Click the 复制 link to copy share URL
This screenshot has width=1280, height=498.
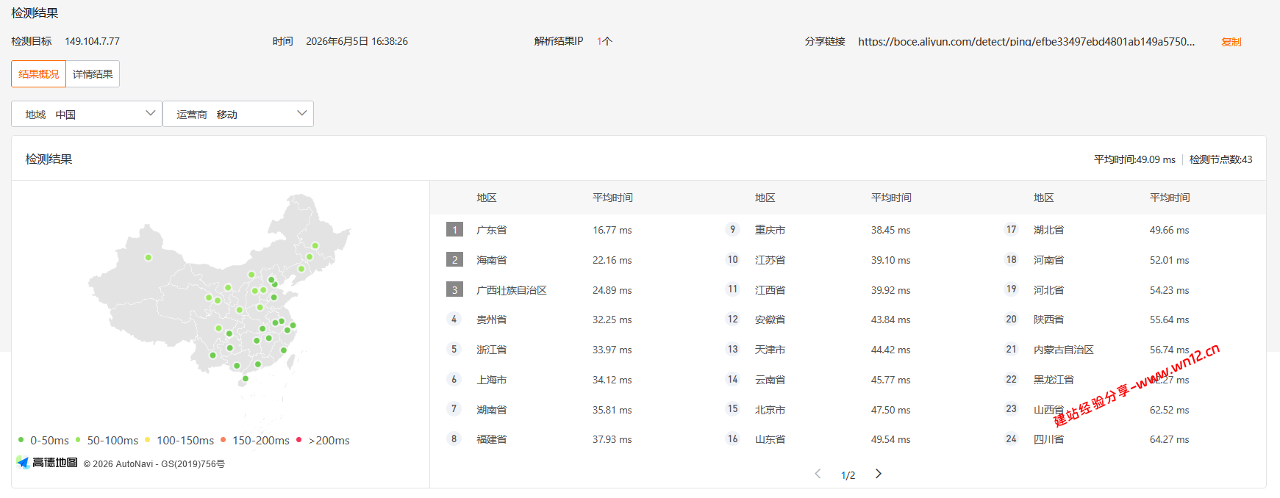coord(1231,42)
